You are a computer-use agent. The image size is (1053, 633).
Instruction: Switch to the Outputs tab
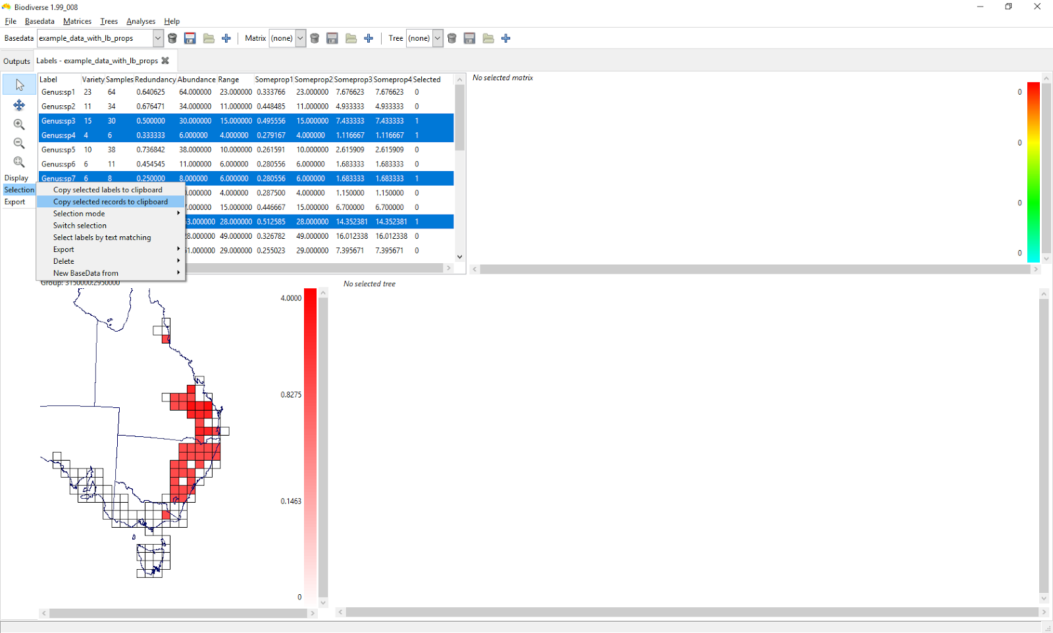tap(16, 61)
